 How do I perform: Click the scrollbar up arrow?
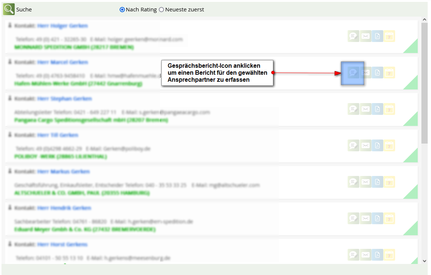[424, 20]
